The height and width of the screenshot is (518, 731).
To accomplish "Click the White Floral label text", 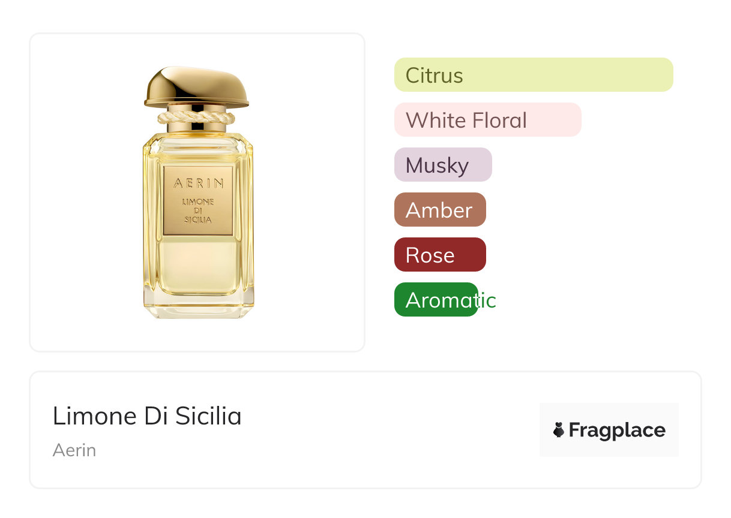I will click(x=466, y=121).
